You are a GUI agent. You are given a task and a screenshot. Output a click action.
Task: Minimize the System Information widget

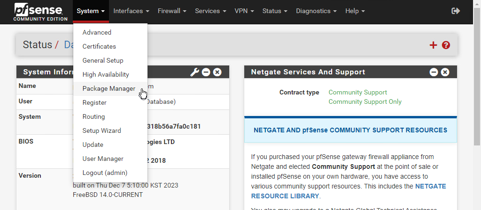coord(206,72)
